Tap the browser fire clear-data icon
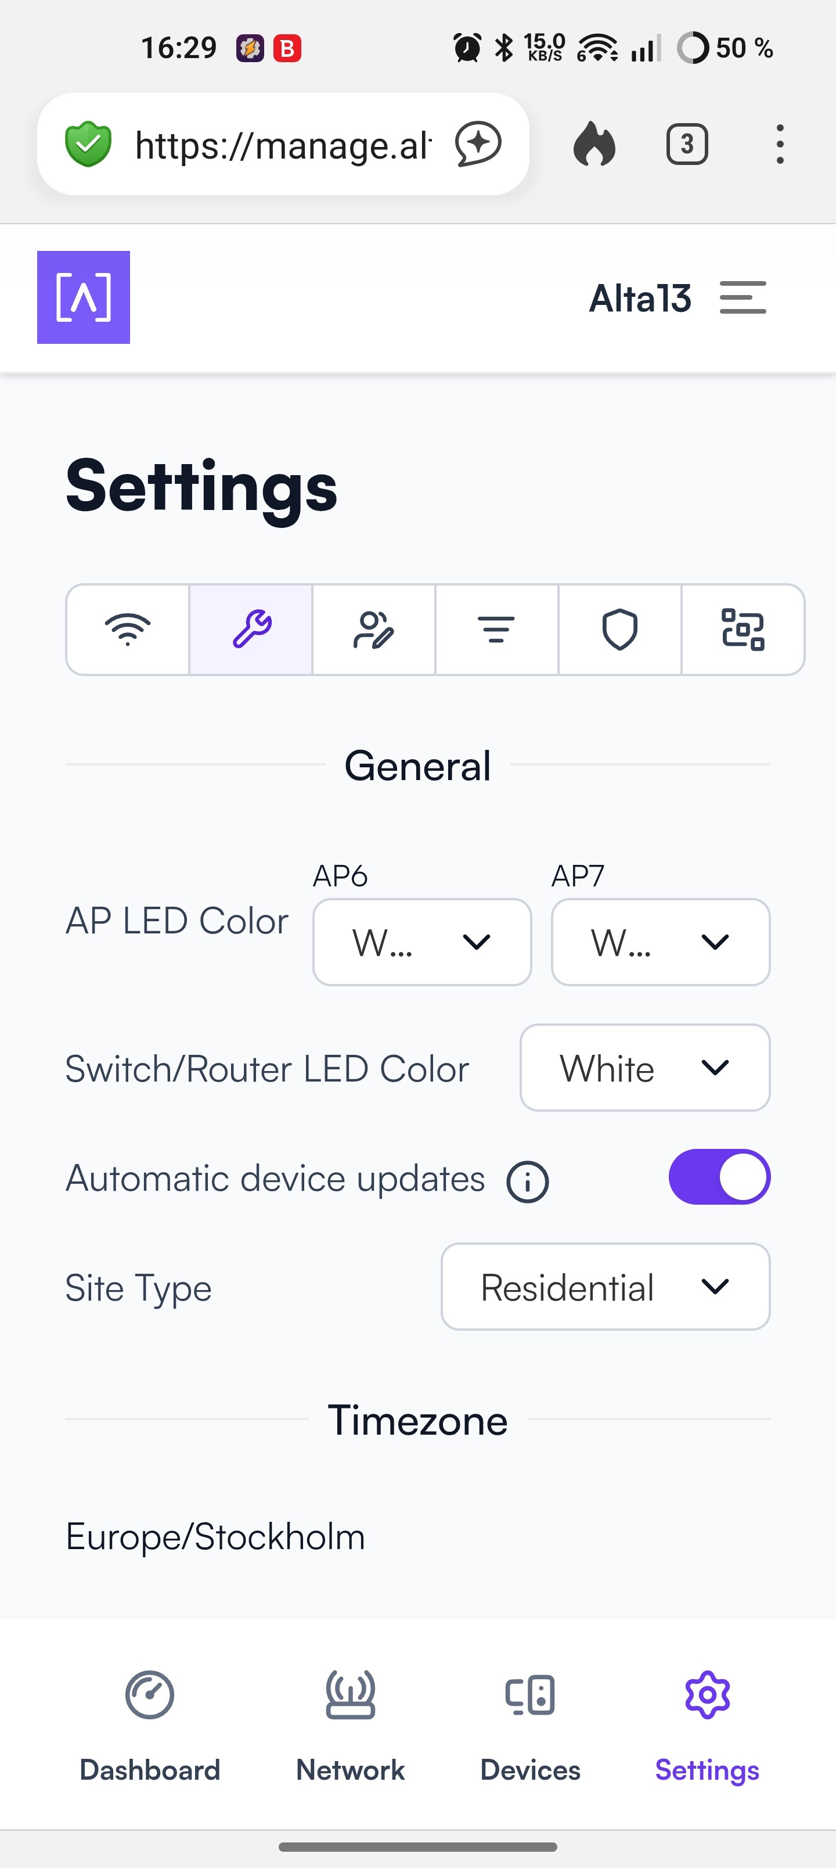This screenshot has height=1868, width=836. click(x=594, y=144)
